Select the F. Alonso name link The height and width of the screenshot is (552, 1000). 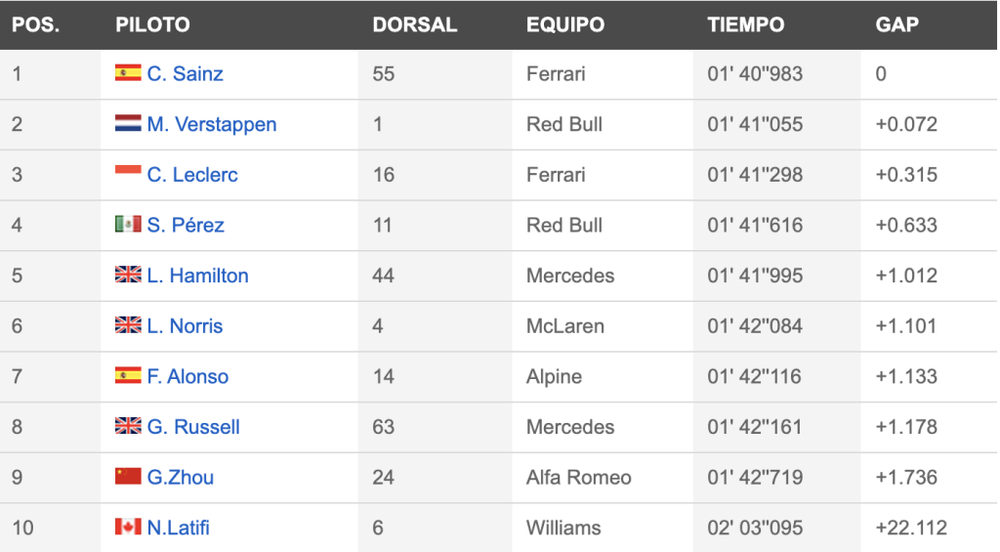pyautogui.click(x=187, y=376)
